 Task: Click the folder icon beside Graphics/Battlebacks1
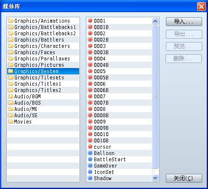pyautogui.click(x=11, y=27)
